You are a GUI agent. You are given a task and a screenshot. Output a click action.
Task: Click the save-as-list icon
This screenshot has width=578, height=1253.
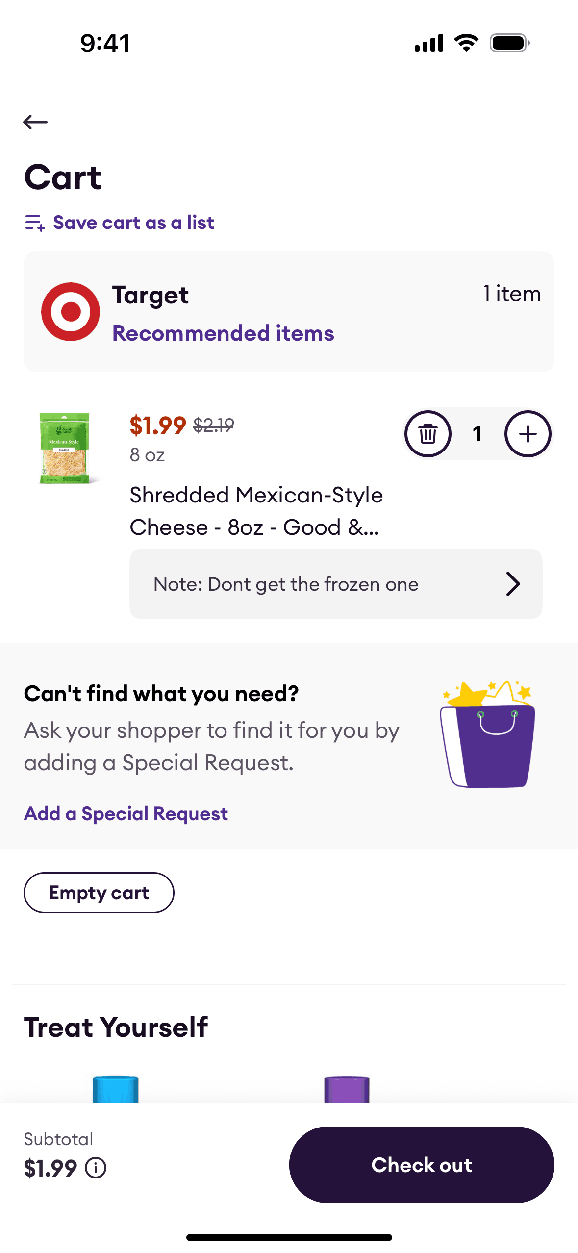coord(35,223)
